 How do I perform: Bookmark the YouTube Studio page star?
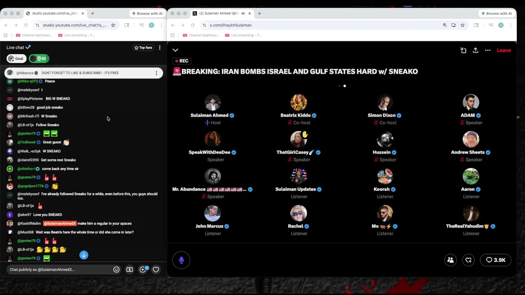[x=113, y=25]
